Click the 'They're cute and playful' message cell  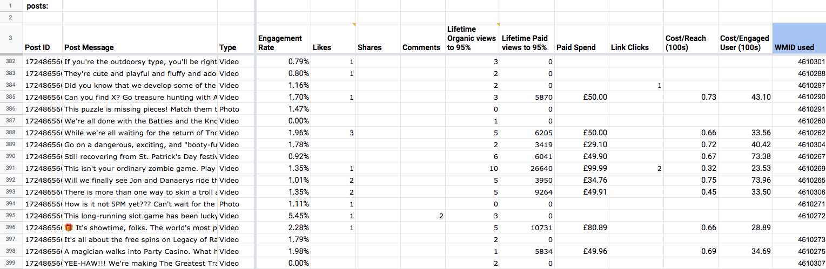140,74
